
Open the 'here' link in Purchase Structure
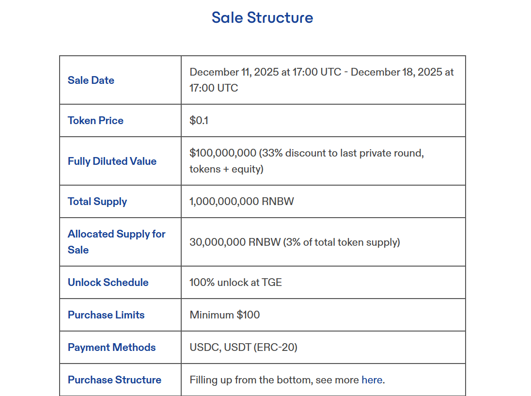(372, 380)
